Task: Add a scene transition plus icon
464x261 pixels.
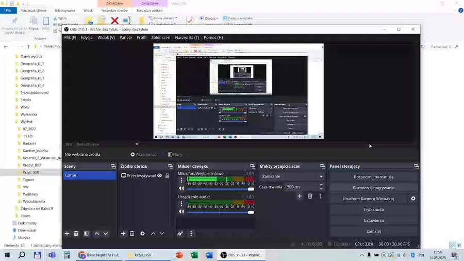Action: [300, 196]
